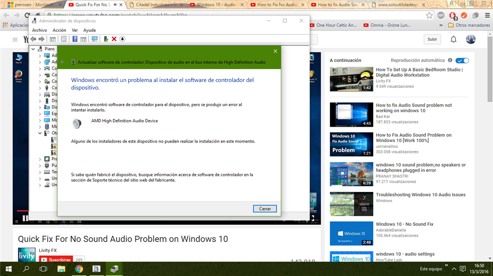Switch to the 'Citadel Industries' tab
Screen dimensions: 493x276
(156, 5)
